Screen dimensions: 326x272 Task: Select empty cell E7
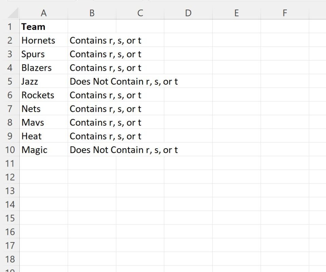click(236, 109)
